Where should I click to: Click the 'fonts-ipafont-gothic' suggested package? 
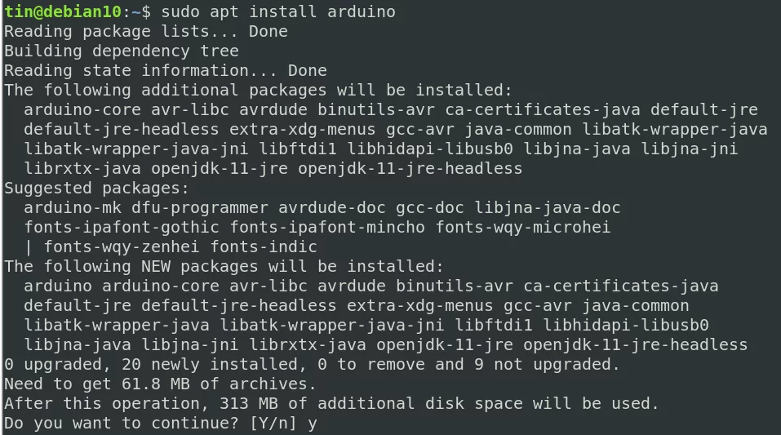tap(122, 227)
